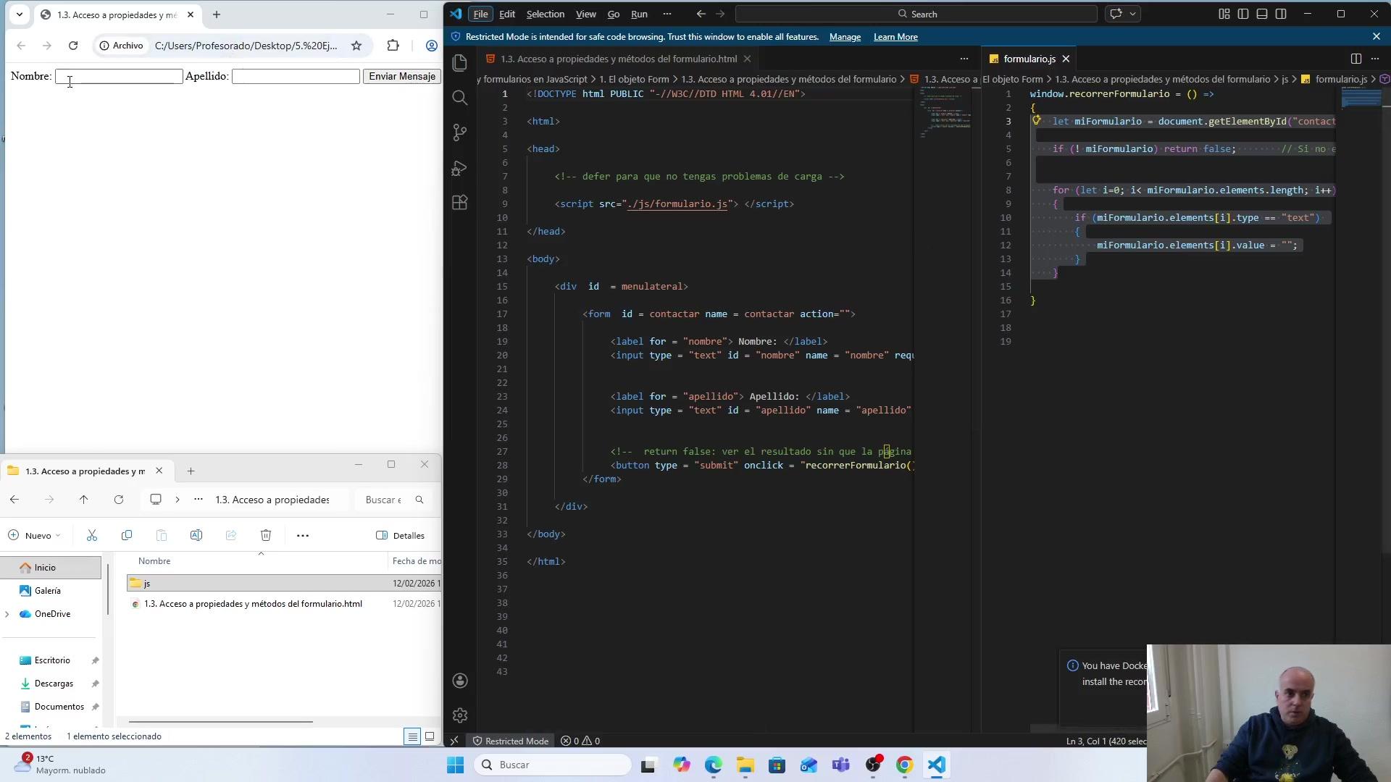The width and height of the screenshot is (1391, 782).
Task: Bookmark this page with the star icon
Action: click(x=356, y=46)
